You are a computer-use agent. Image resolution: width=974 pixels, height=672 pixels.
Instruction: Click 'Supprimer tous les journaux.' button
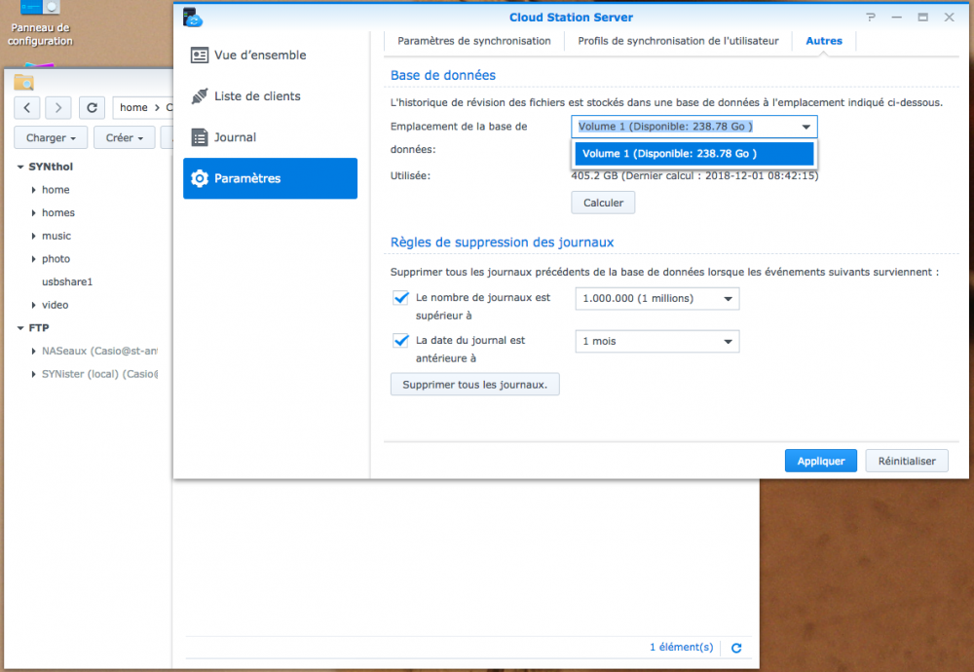474,385
